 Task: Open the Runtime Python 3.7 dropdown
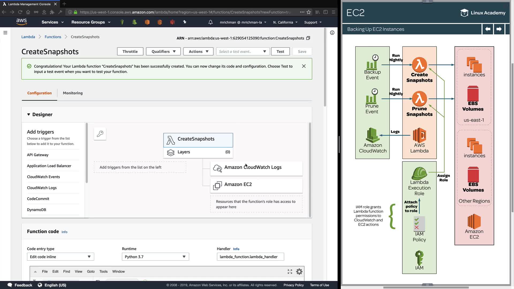pyautogui.click(x=155, y=257)
